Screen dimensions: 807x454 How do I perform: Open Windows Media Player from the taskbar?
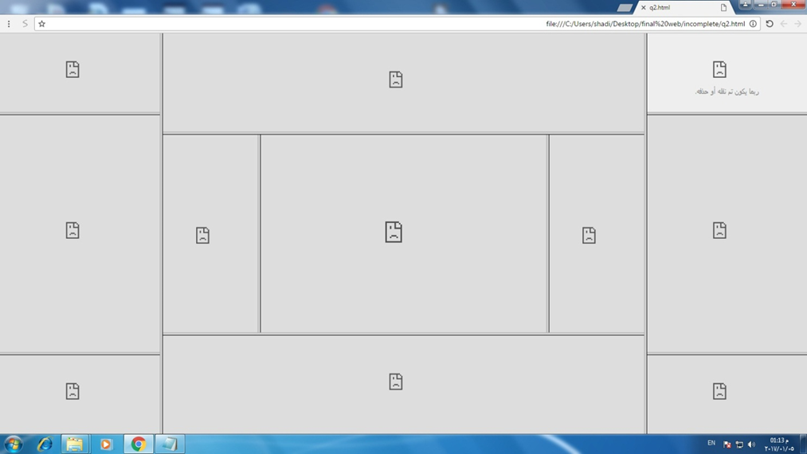tap(106, 444)
